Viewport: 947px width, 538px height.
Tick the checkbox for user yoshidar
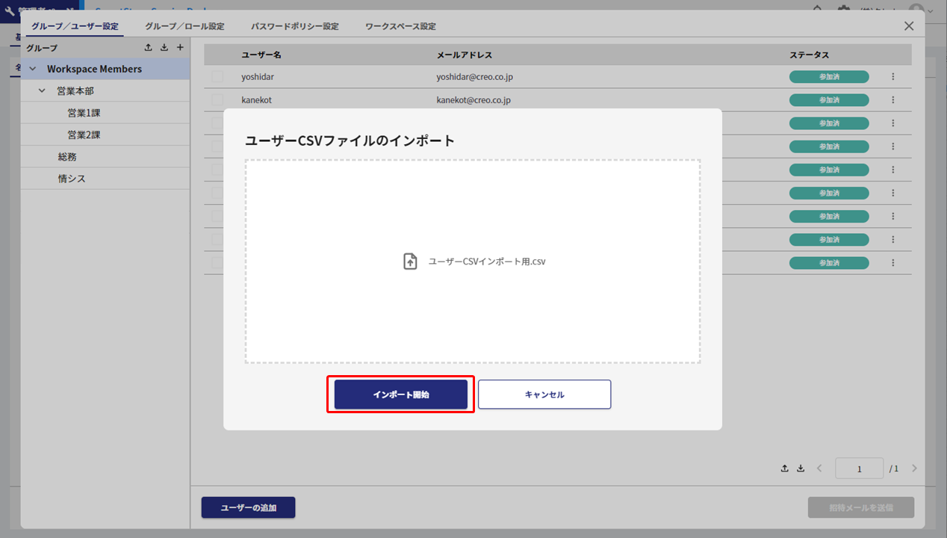[217, 76]
